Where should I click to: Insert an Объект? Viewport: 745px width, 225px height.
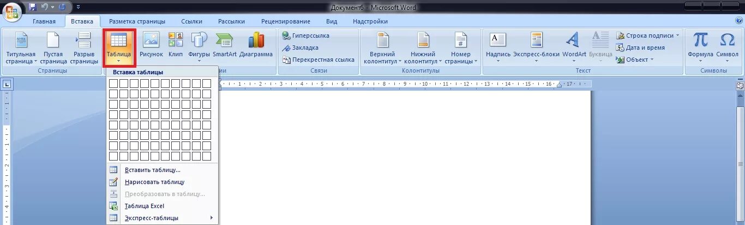pos(632,60)
